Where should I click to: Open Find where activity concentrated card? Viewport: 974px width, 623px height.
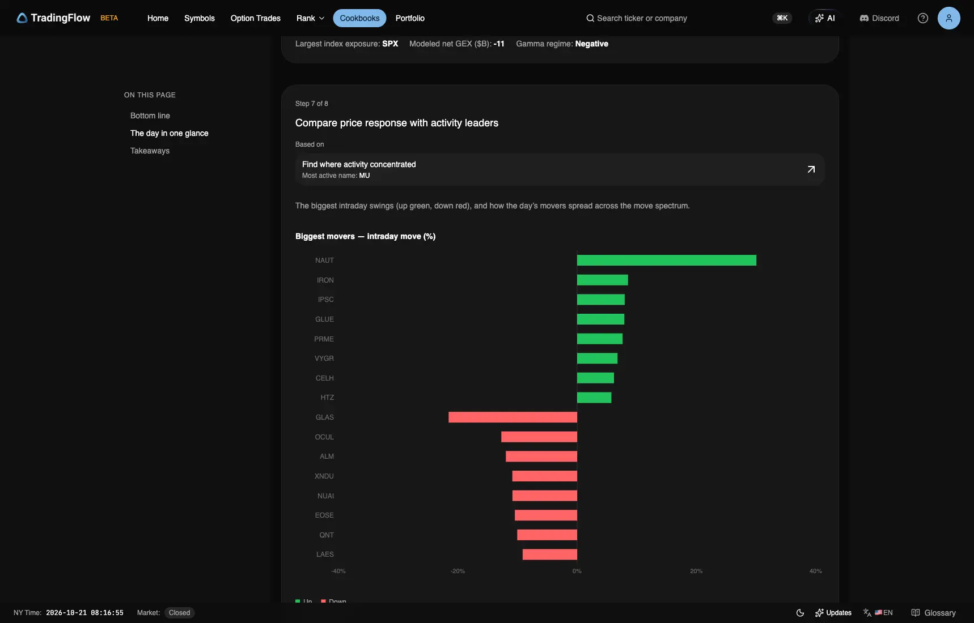560,169
